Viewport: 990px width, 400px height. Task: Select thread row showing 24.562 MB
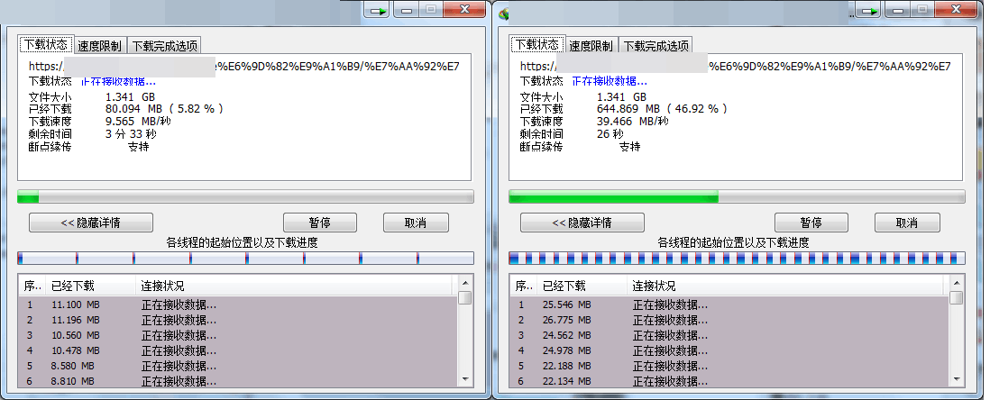(x=729, y=335)
